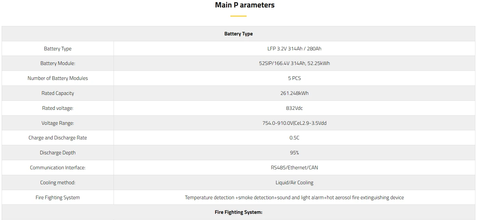Click the 754.0-910.0V value cell
The height and width of the screenshot is (220, 477).
pyautogui.click(x=294, y=123)
